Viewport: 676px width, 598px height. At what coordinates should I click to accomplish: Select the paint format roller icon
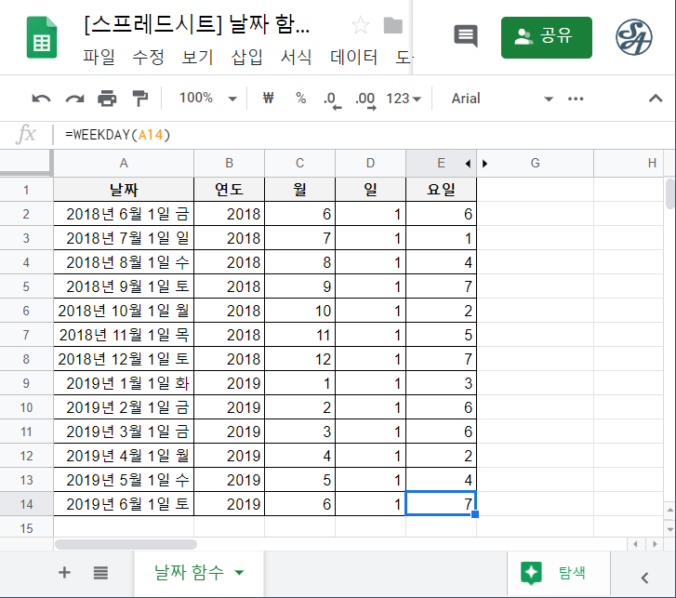pos(139,99)
